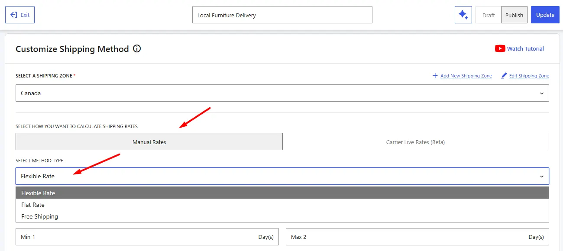Viewport: 563px width, 251px height.
Task: Follow the Edit Shipping Zone link
Action: click(529, 76)
